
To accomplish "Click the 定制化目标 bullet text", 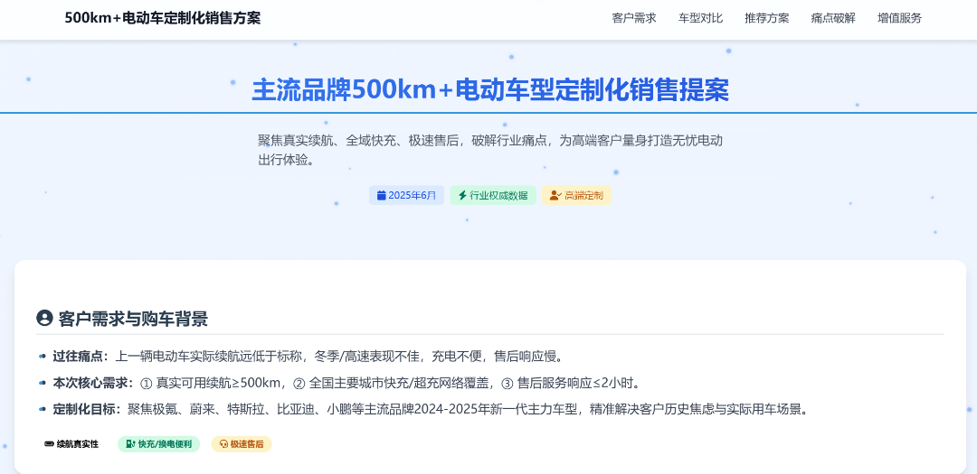I will 431,409.
